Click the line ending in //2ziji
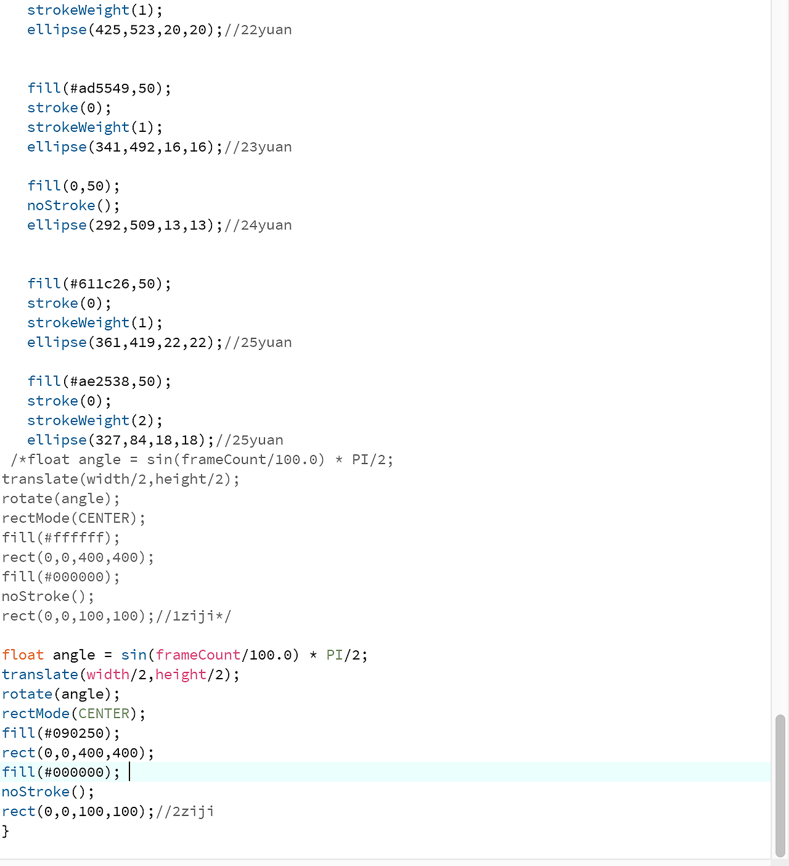 coord(108,811)
